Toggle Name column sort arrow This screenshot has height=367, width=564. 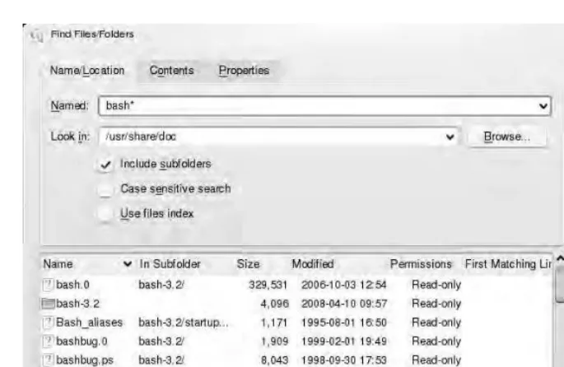128,264
